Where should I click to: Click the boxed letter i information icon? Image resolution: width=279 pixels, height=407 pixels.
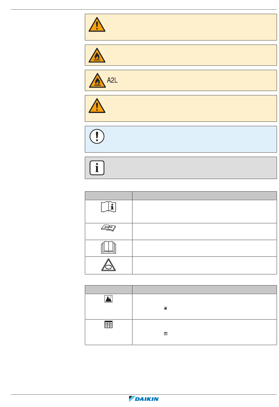pyautogui.click(x=97, y=168)
